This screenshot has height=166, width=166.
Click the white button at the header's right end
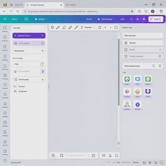pyautogui.click(x=156, y=19)
